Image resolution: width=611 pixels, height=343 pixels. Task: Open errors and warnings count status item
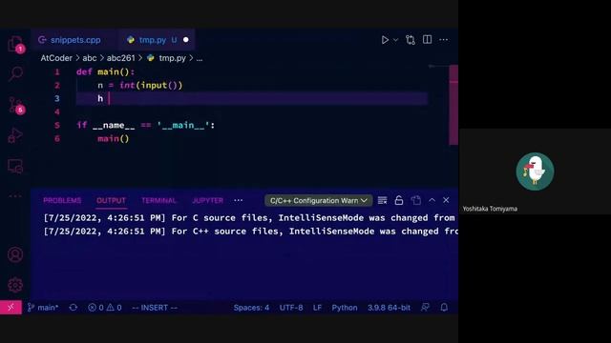pyautogui.click(x=104, y=307)
